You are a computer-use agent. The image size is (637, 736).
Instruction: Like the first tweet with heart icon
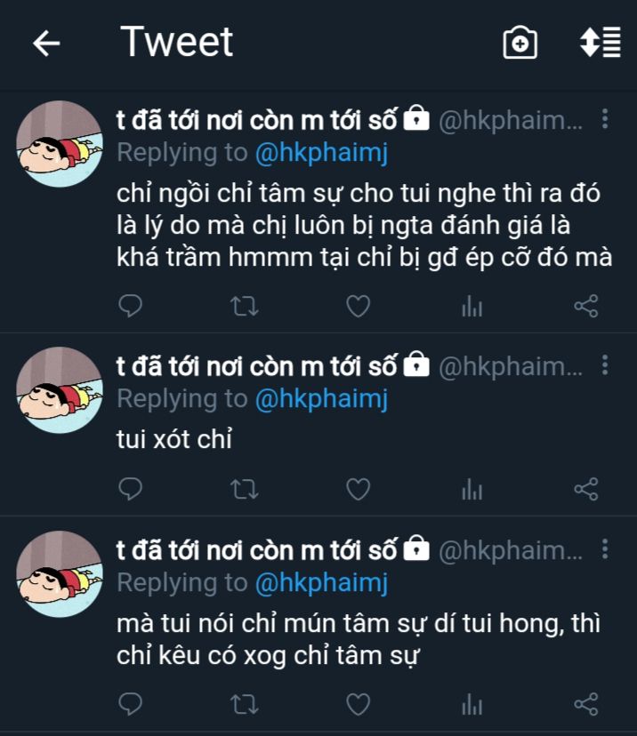click(x=358, y=306)
